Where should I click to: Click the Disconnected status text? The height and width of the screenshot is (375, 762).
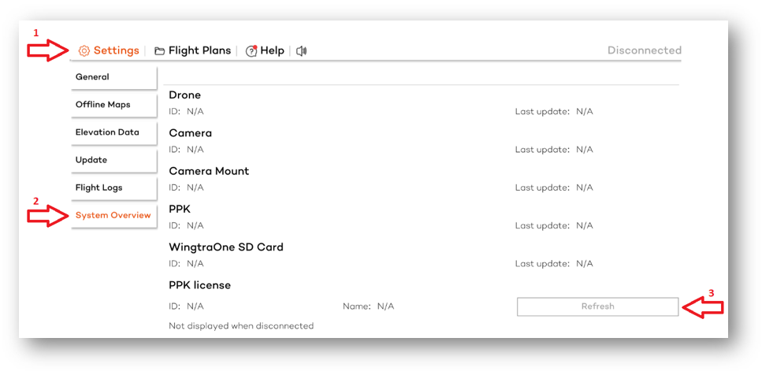644,50
